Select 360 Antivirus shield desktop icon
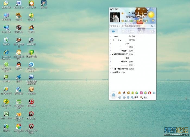The height and width of the screenshot is (137, 190). pyautogui.click(x=6, y=78)
